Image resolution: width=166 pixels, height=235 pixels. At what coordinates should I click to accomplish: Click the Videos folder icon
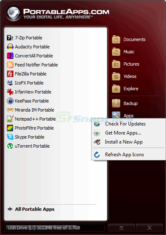tap(116, 76)
